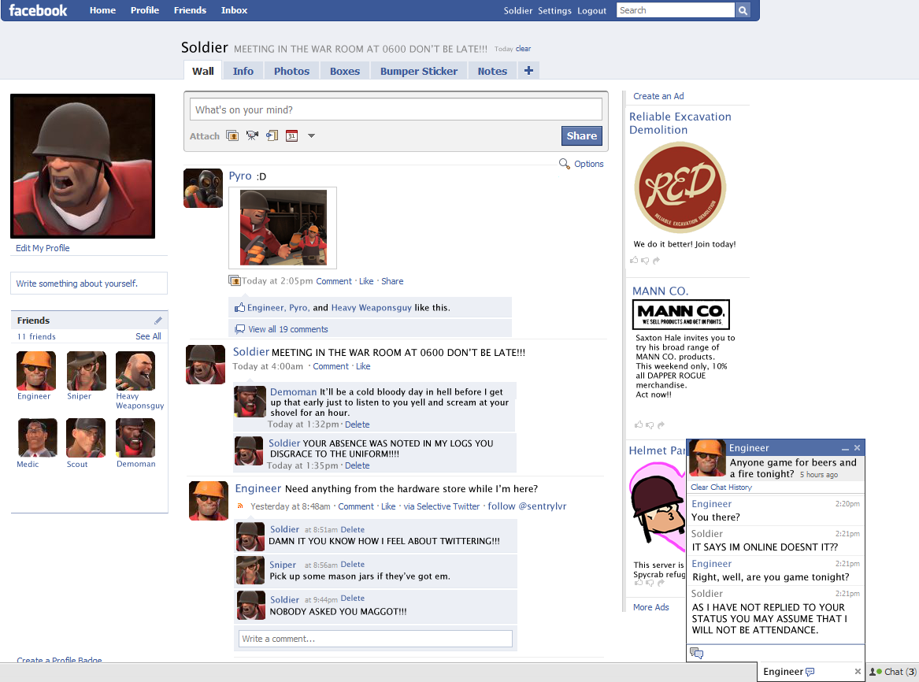This screenshot has width=919, height=682.
Task: Close the Engineer tab in the chat bar
Action: (858, 672)
